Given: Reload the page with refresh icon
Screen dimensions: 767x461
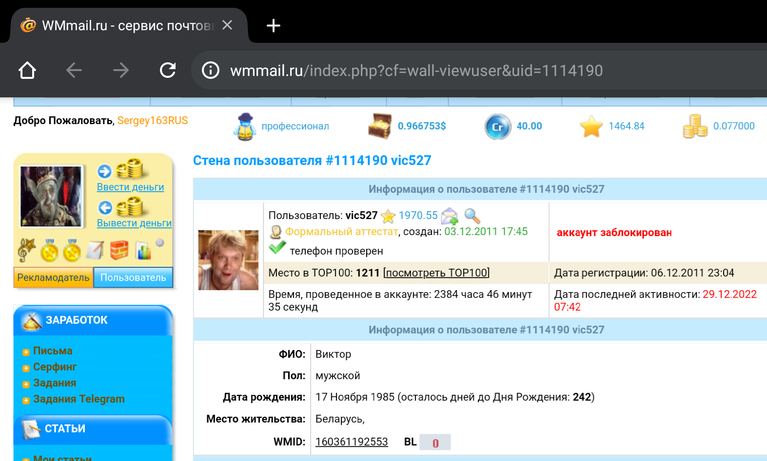Looking at the screenshot, I should point(168,71).
